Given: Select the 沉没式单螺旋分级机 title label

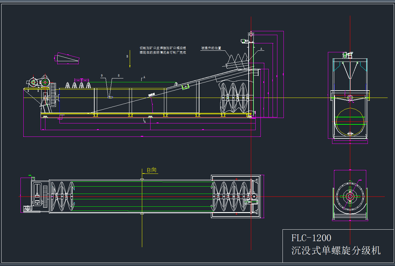Looking at the screenshot, I should click(336, 250).
